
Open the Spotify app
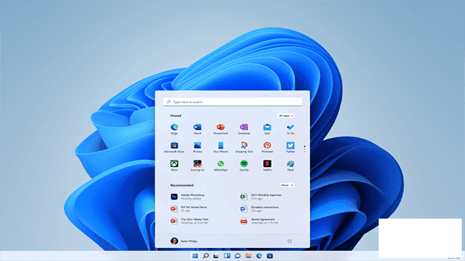(x=244, y=166)
